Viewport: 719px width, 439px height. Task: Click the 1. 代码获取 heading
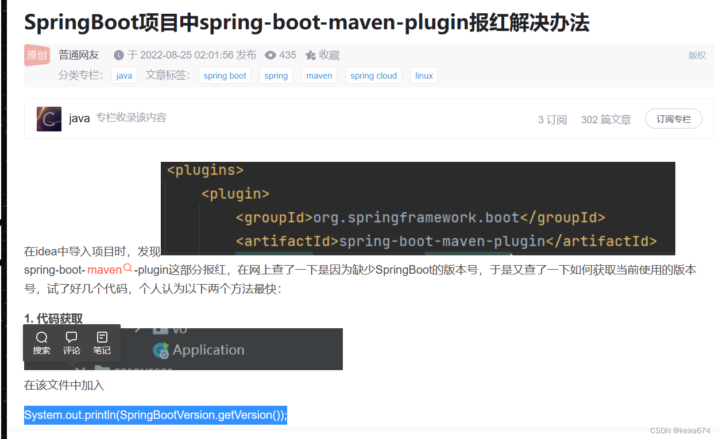tap(53, 319)
